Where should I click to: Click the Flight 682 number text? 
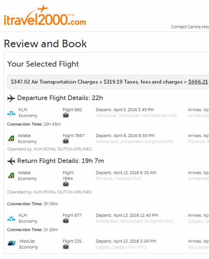tap(72, 110)
